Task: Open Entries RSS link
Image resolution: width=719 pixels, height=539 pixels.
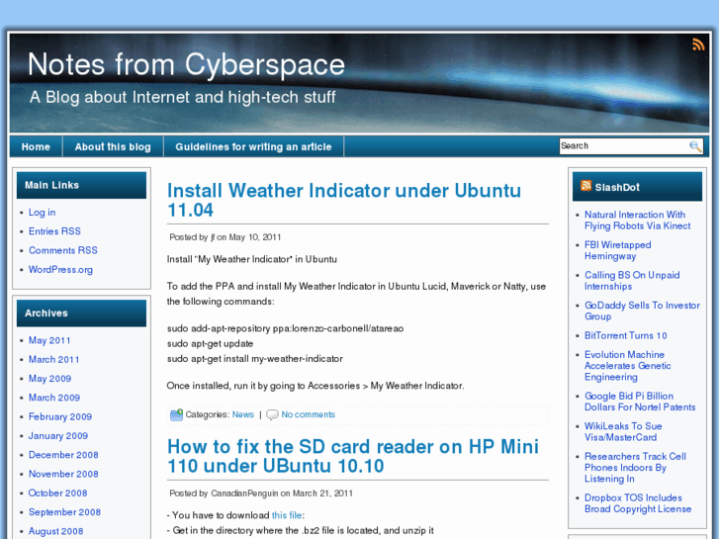Action: tap(54, 231)
